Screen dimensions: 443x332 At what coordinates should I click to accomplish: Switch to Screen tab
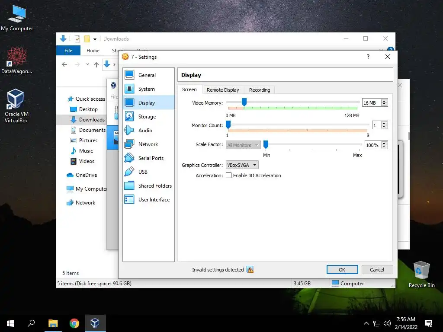click(x=189, y=89)
